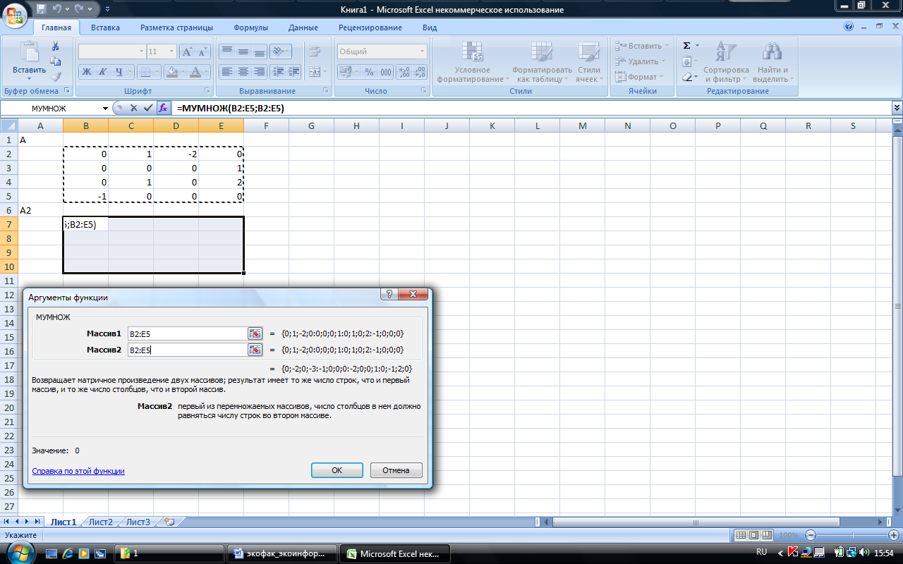Click center text horizontally icon

point(243,72)
